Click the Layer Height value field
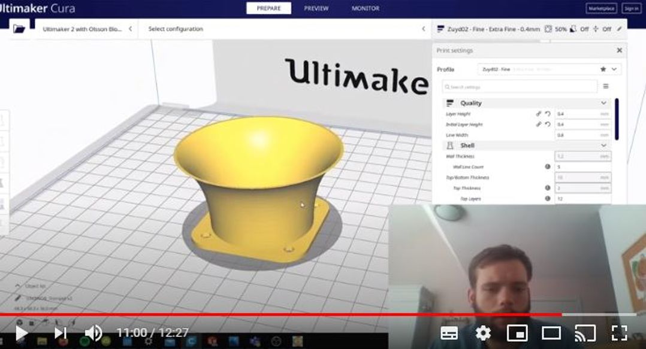The height and width of the screenshot is (349, 646). tap(583, 114)
